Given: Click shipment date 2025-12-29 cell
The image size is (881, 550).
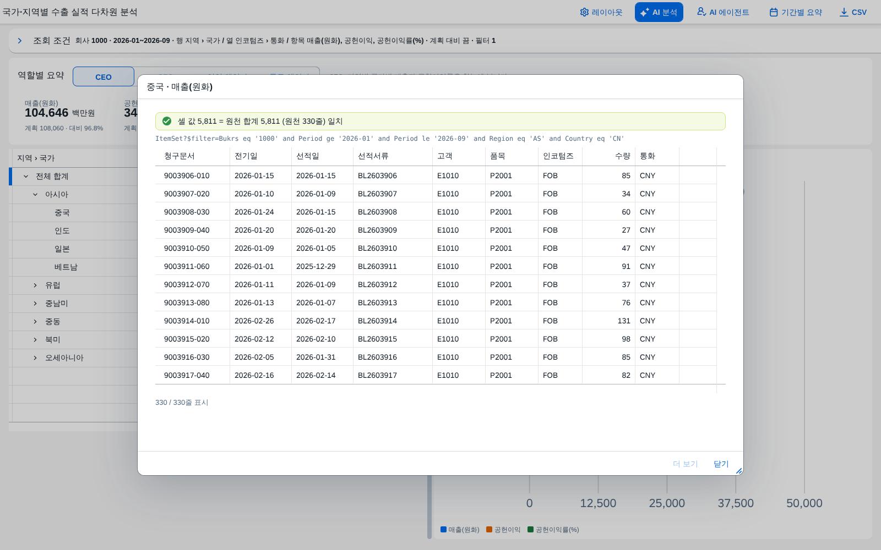Looking at the screenshot, I should [x=316, y=266].
